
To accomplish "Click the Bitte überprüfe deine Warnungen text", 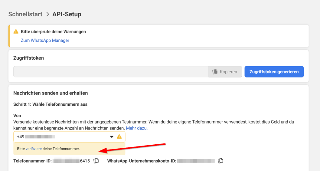I will click(53, 31).
